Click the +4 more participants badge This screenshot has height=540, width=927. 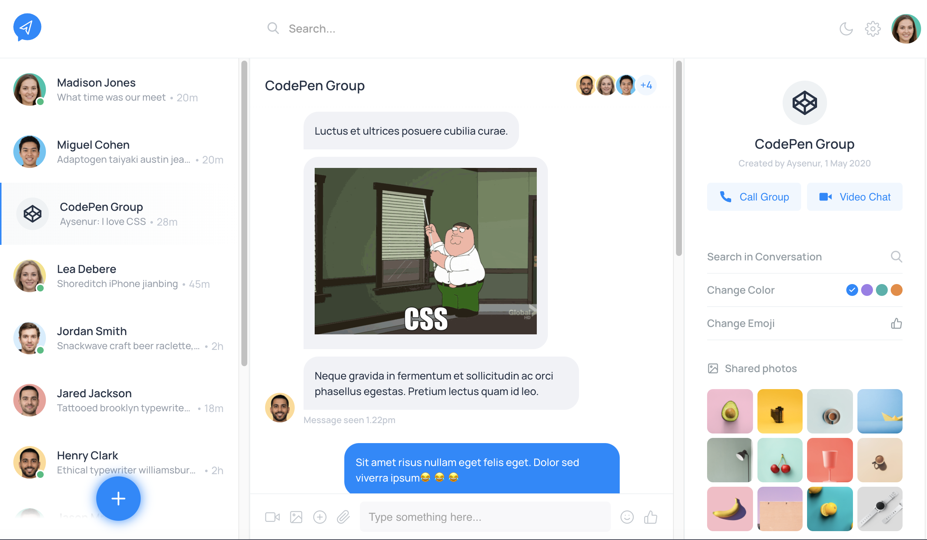point(646,85)
